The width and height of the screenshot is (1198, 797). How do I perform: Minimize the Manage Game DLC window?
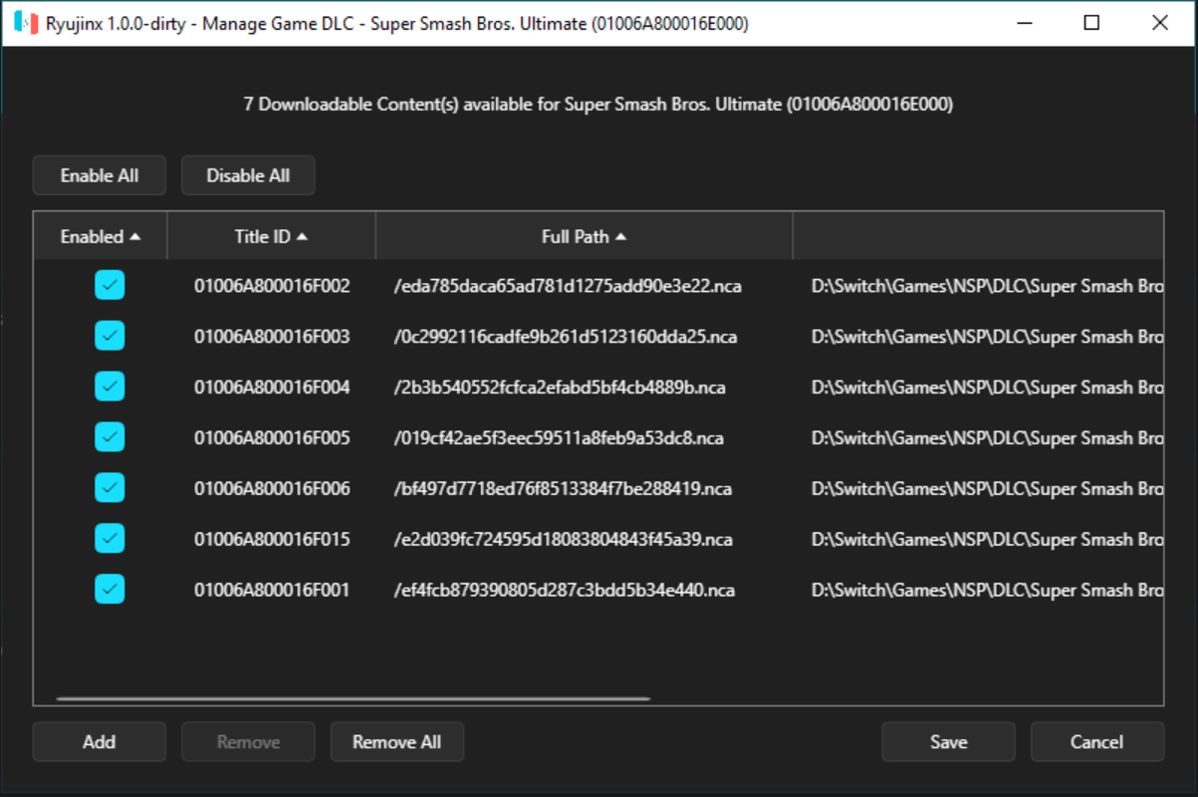tap(1025, 23)
